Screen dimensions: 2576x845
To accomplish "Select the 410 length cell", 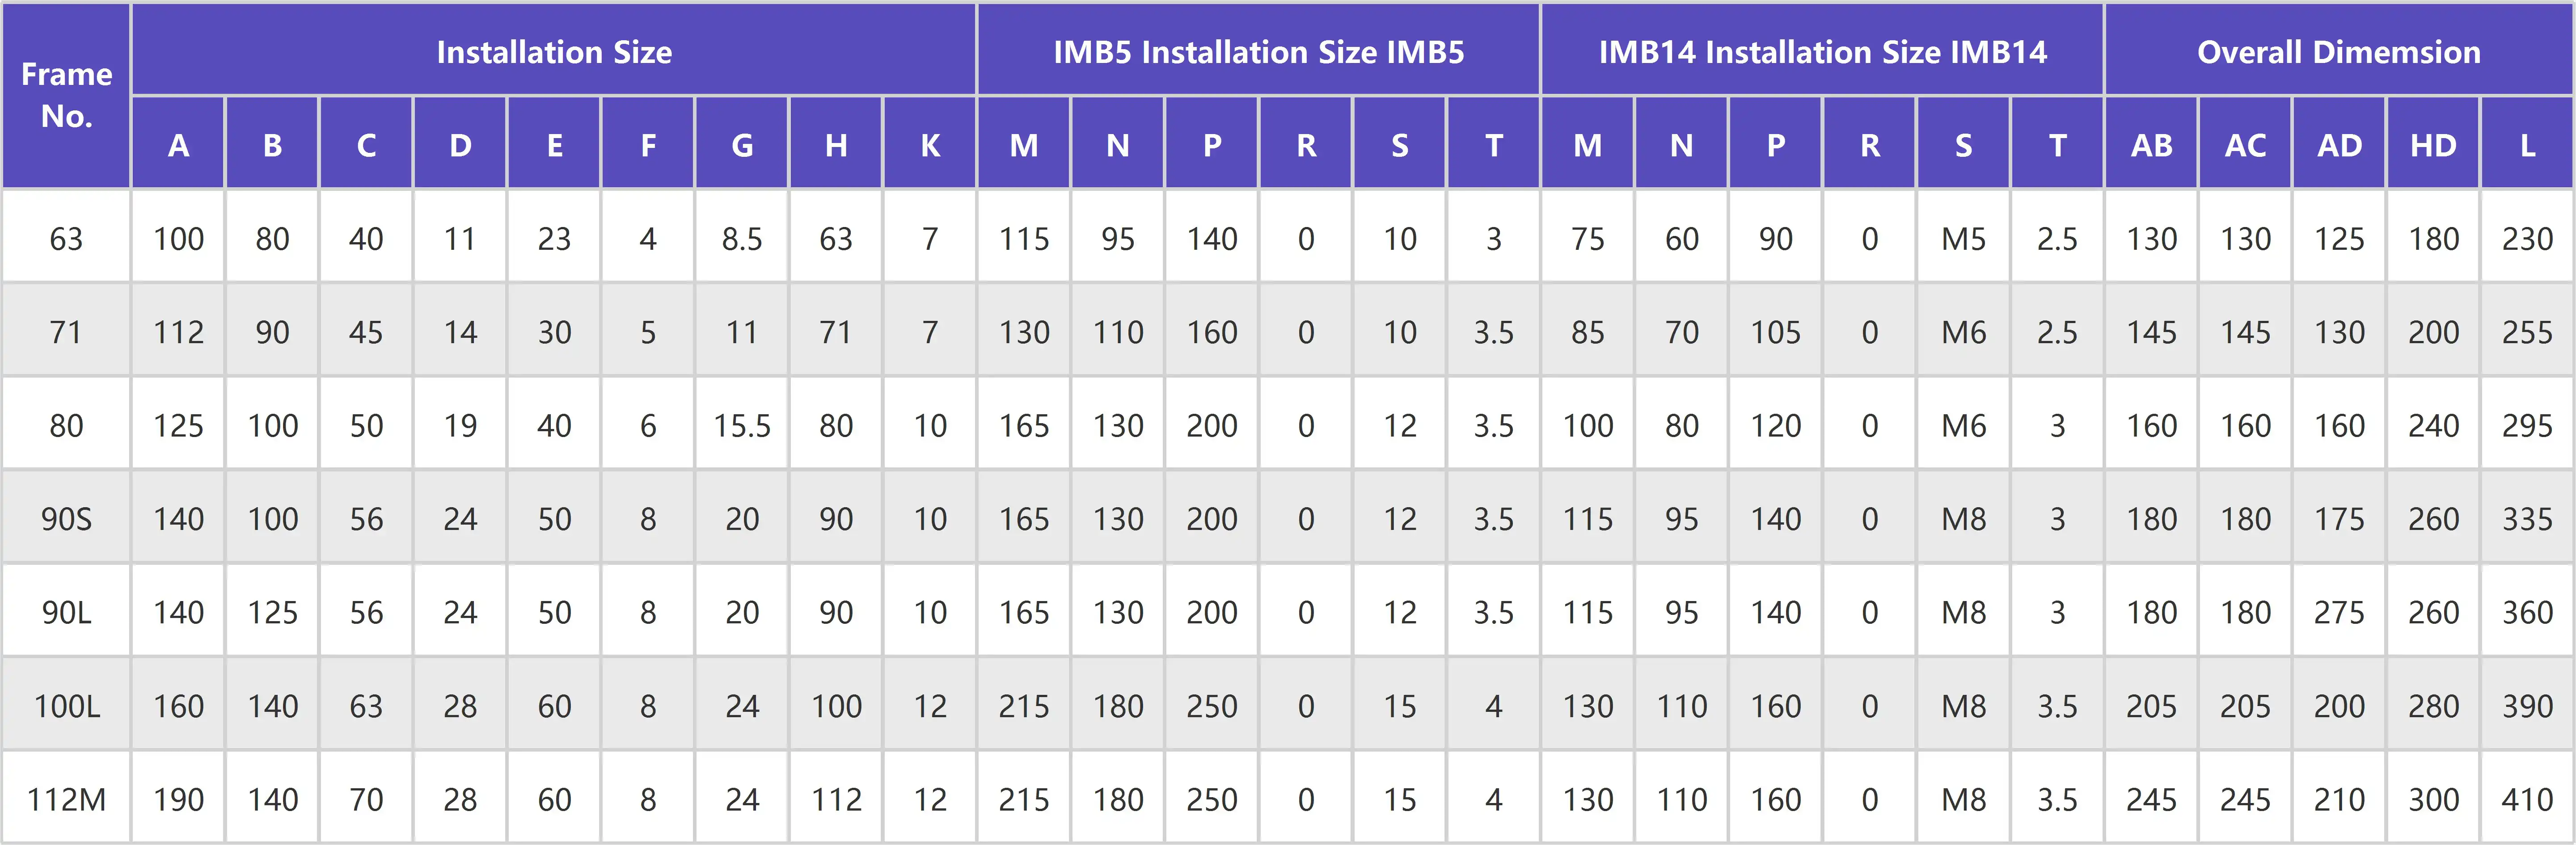I will (x=2527, y=800).
